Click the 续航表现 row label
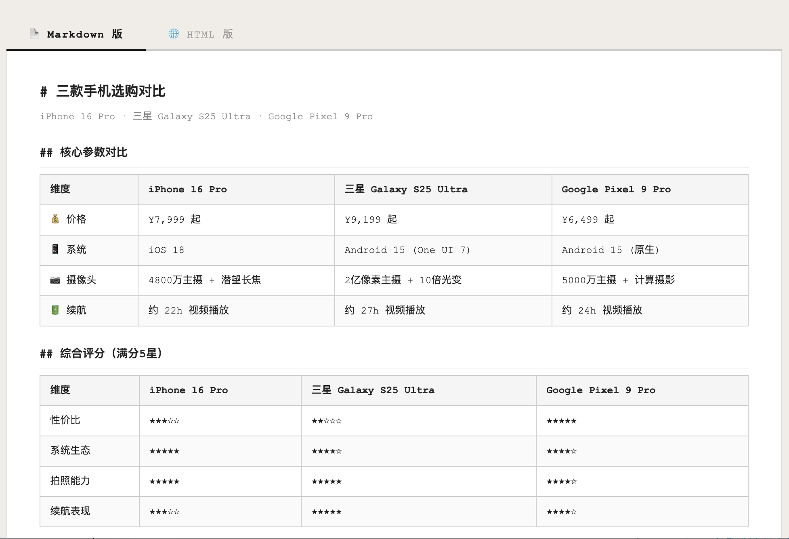789x539 pixels. pyautogui.click(x=70, y=511)
